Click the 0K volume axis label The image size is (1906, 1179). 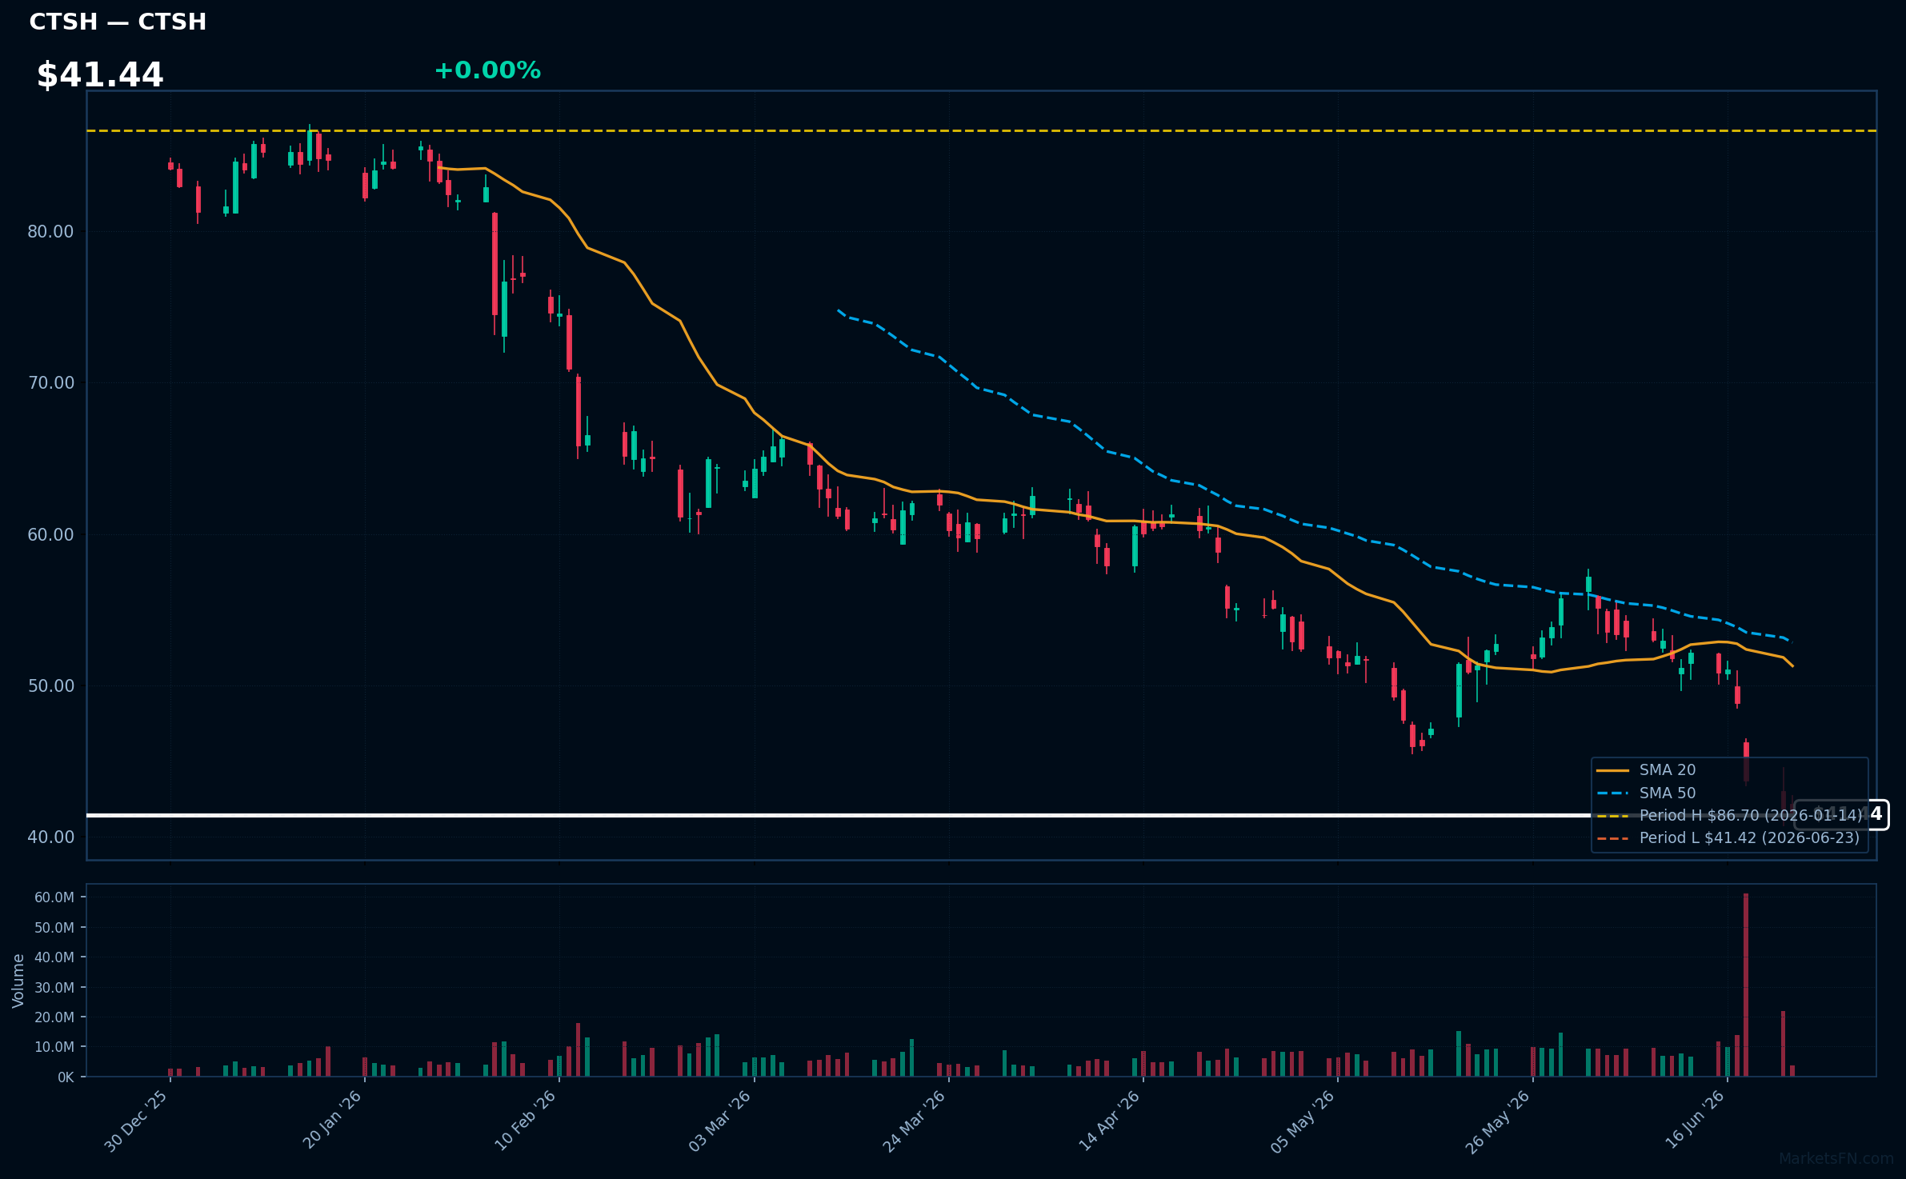(x=66, y=1077)
